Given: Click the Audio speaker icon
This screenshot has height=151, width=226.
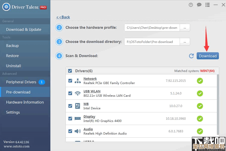Looking at the screenshot, I should 77,131.
